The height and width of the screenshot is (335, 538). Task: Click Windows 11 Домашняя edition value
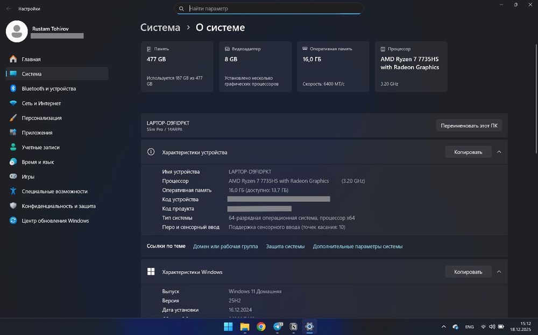click(x=255, y=292)
